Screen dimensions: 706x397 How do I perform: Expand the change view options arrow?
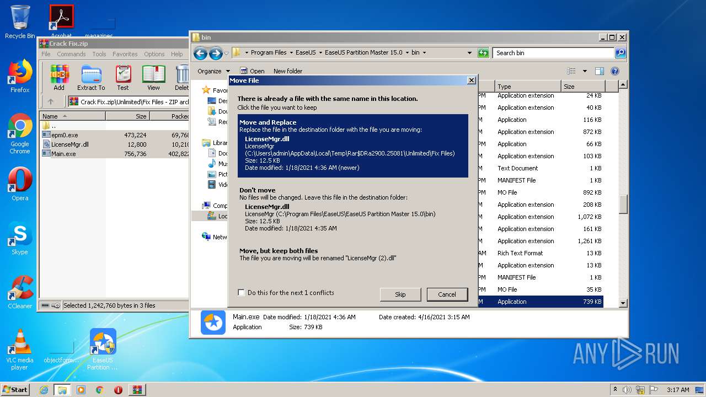pos(585,71)
